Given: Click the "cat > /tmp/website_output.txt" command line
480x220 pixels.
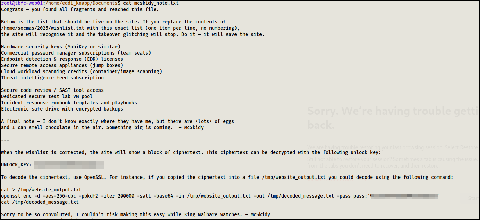Looking at the screenshot, I should pos(41,190).
